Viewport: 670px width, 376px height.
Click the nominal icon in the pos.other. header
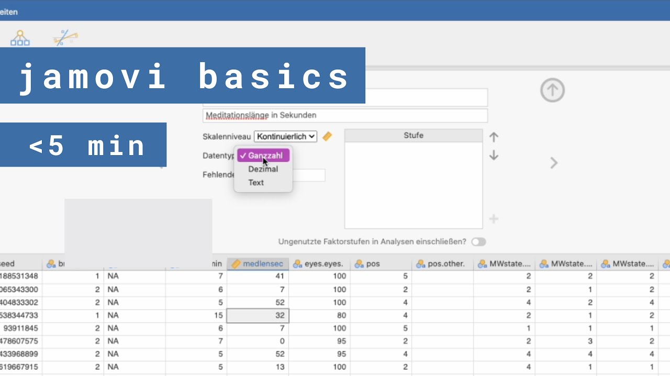click(x=421, y=264)
